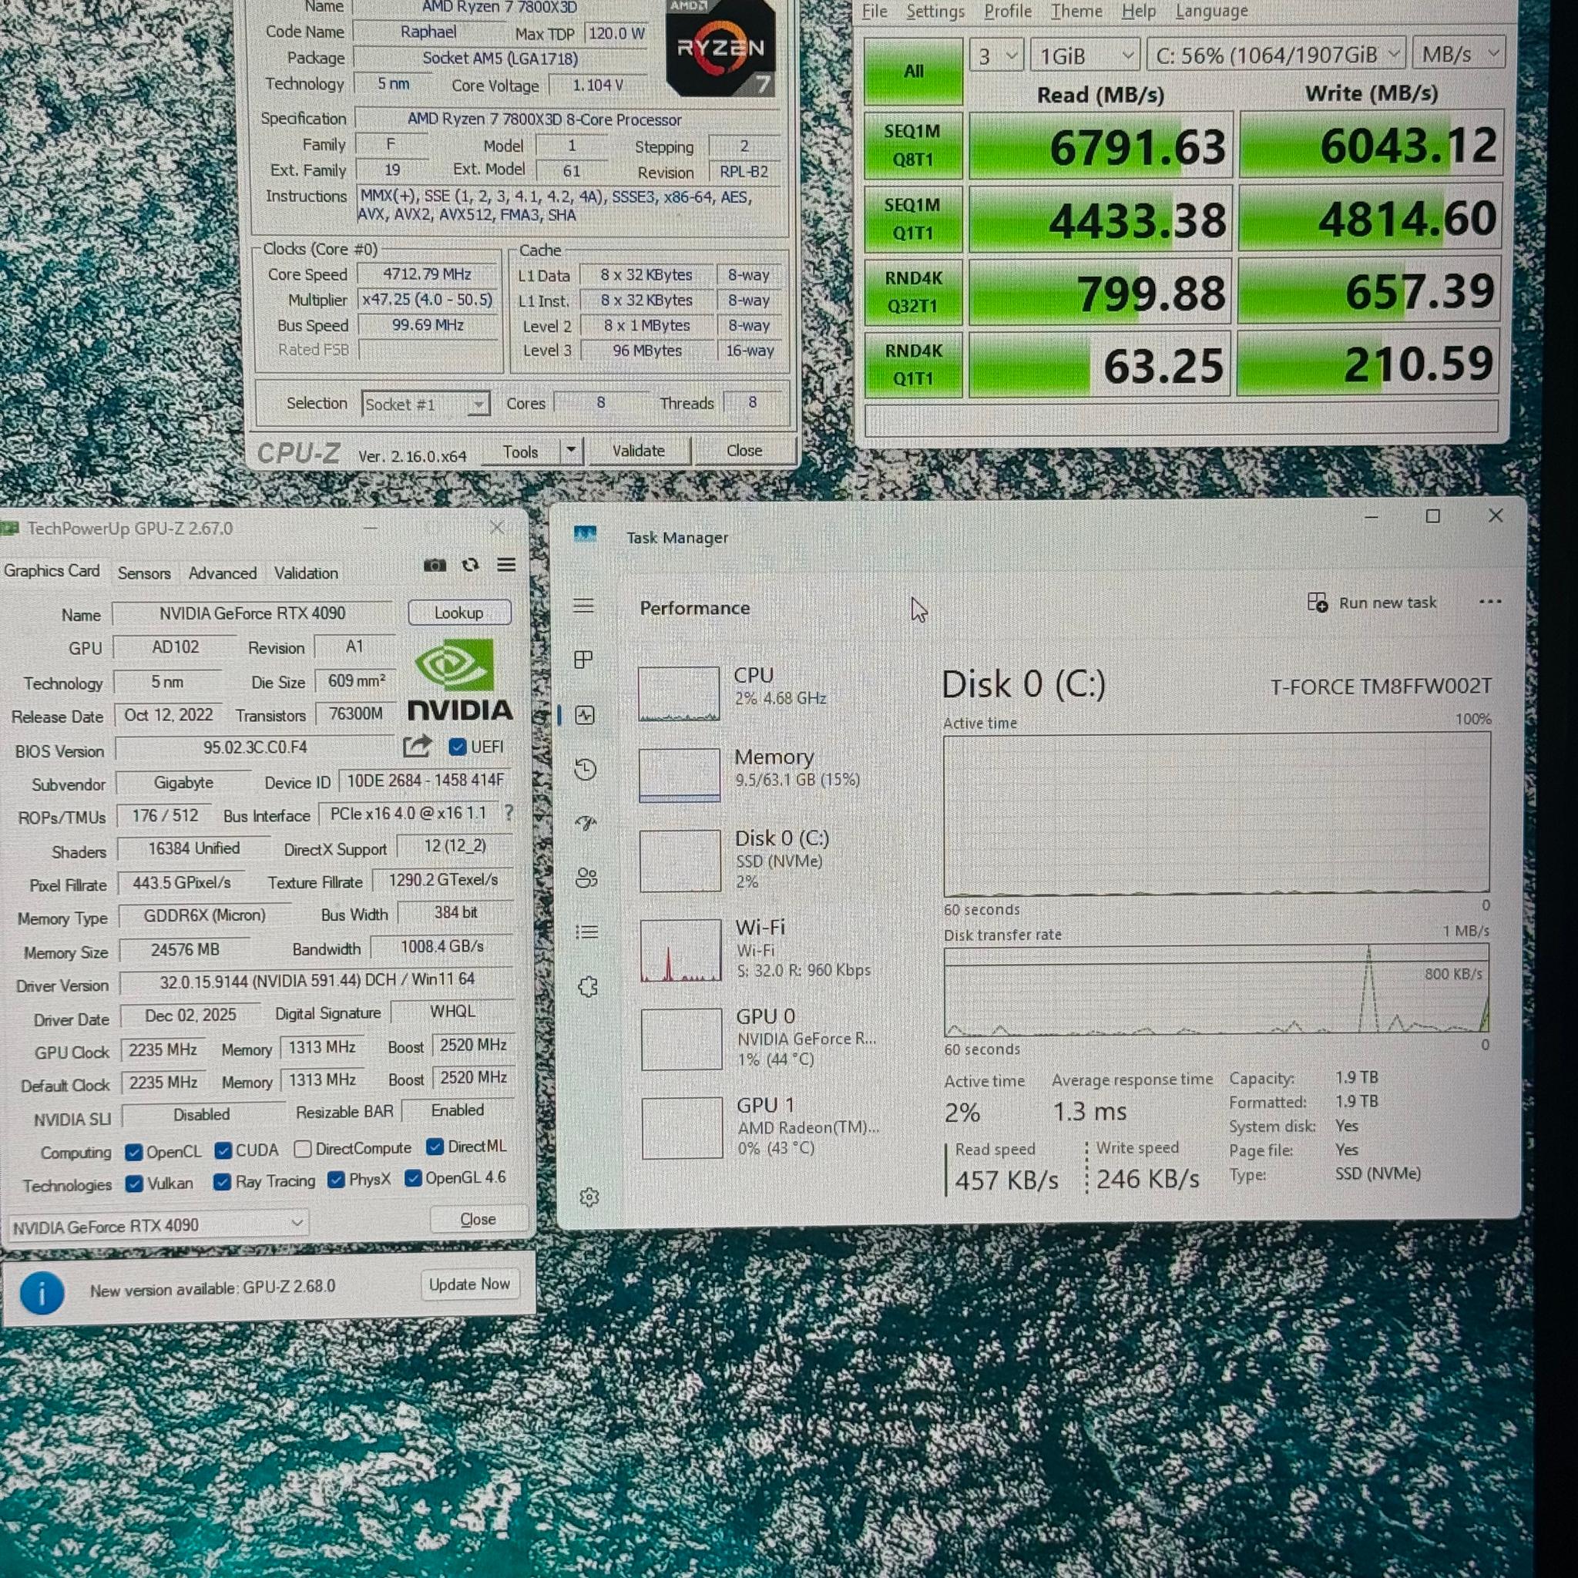Toggle the Ray Tracing checkbox
The height and width of the screenshot is (1578, 1578).
[x=222, y=1182]
